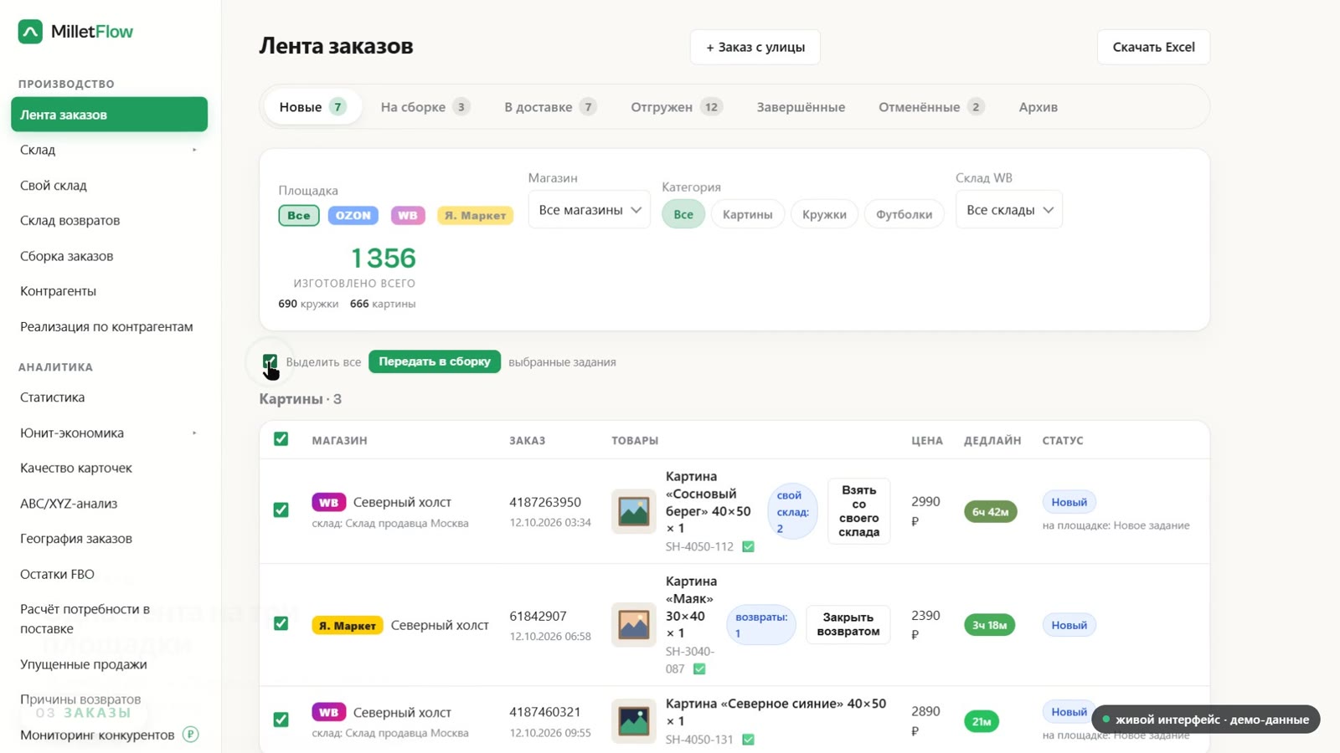Click Я. Маркет badge on order 61842907
This screenshot has height=753, width=1340.
pos(348,625)
